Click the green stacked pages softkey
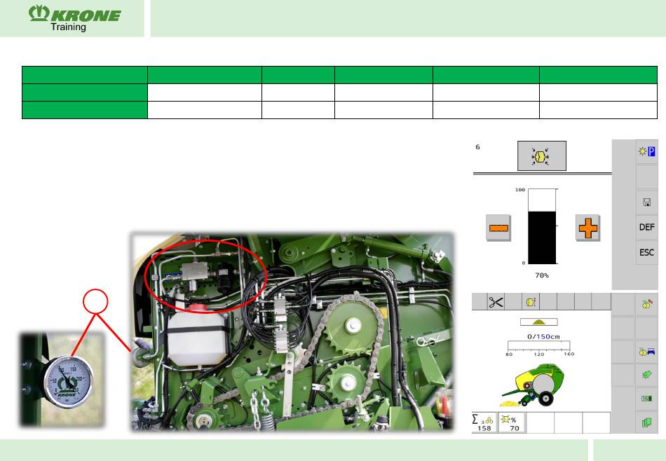The width and height of the screenshot is (666, 461). [x=646, y=422]
